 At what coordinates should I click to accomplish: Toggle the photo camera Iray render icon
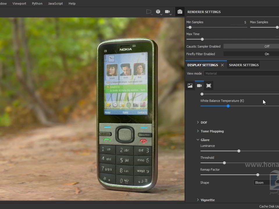point(180,12)
